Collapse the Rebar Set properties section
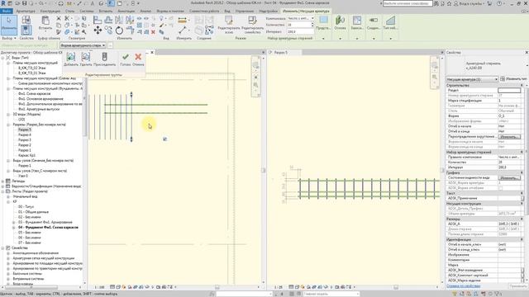This screenshot has width=529, height=297. (522, 152)
